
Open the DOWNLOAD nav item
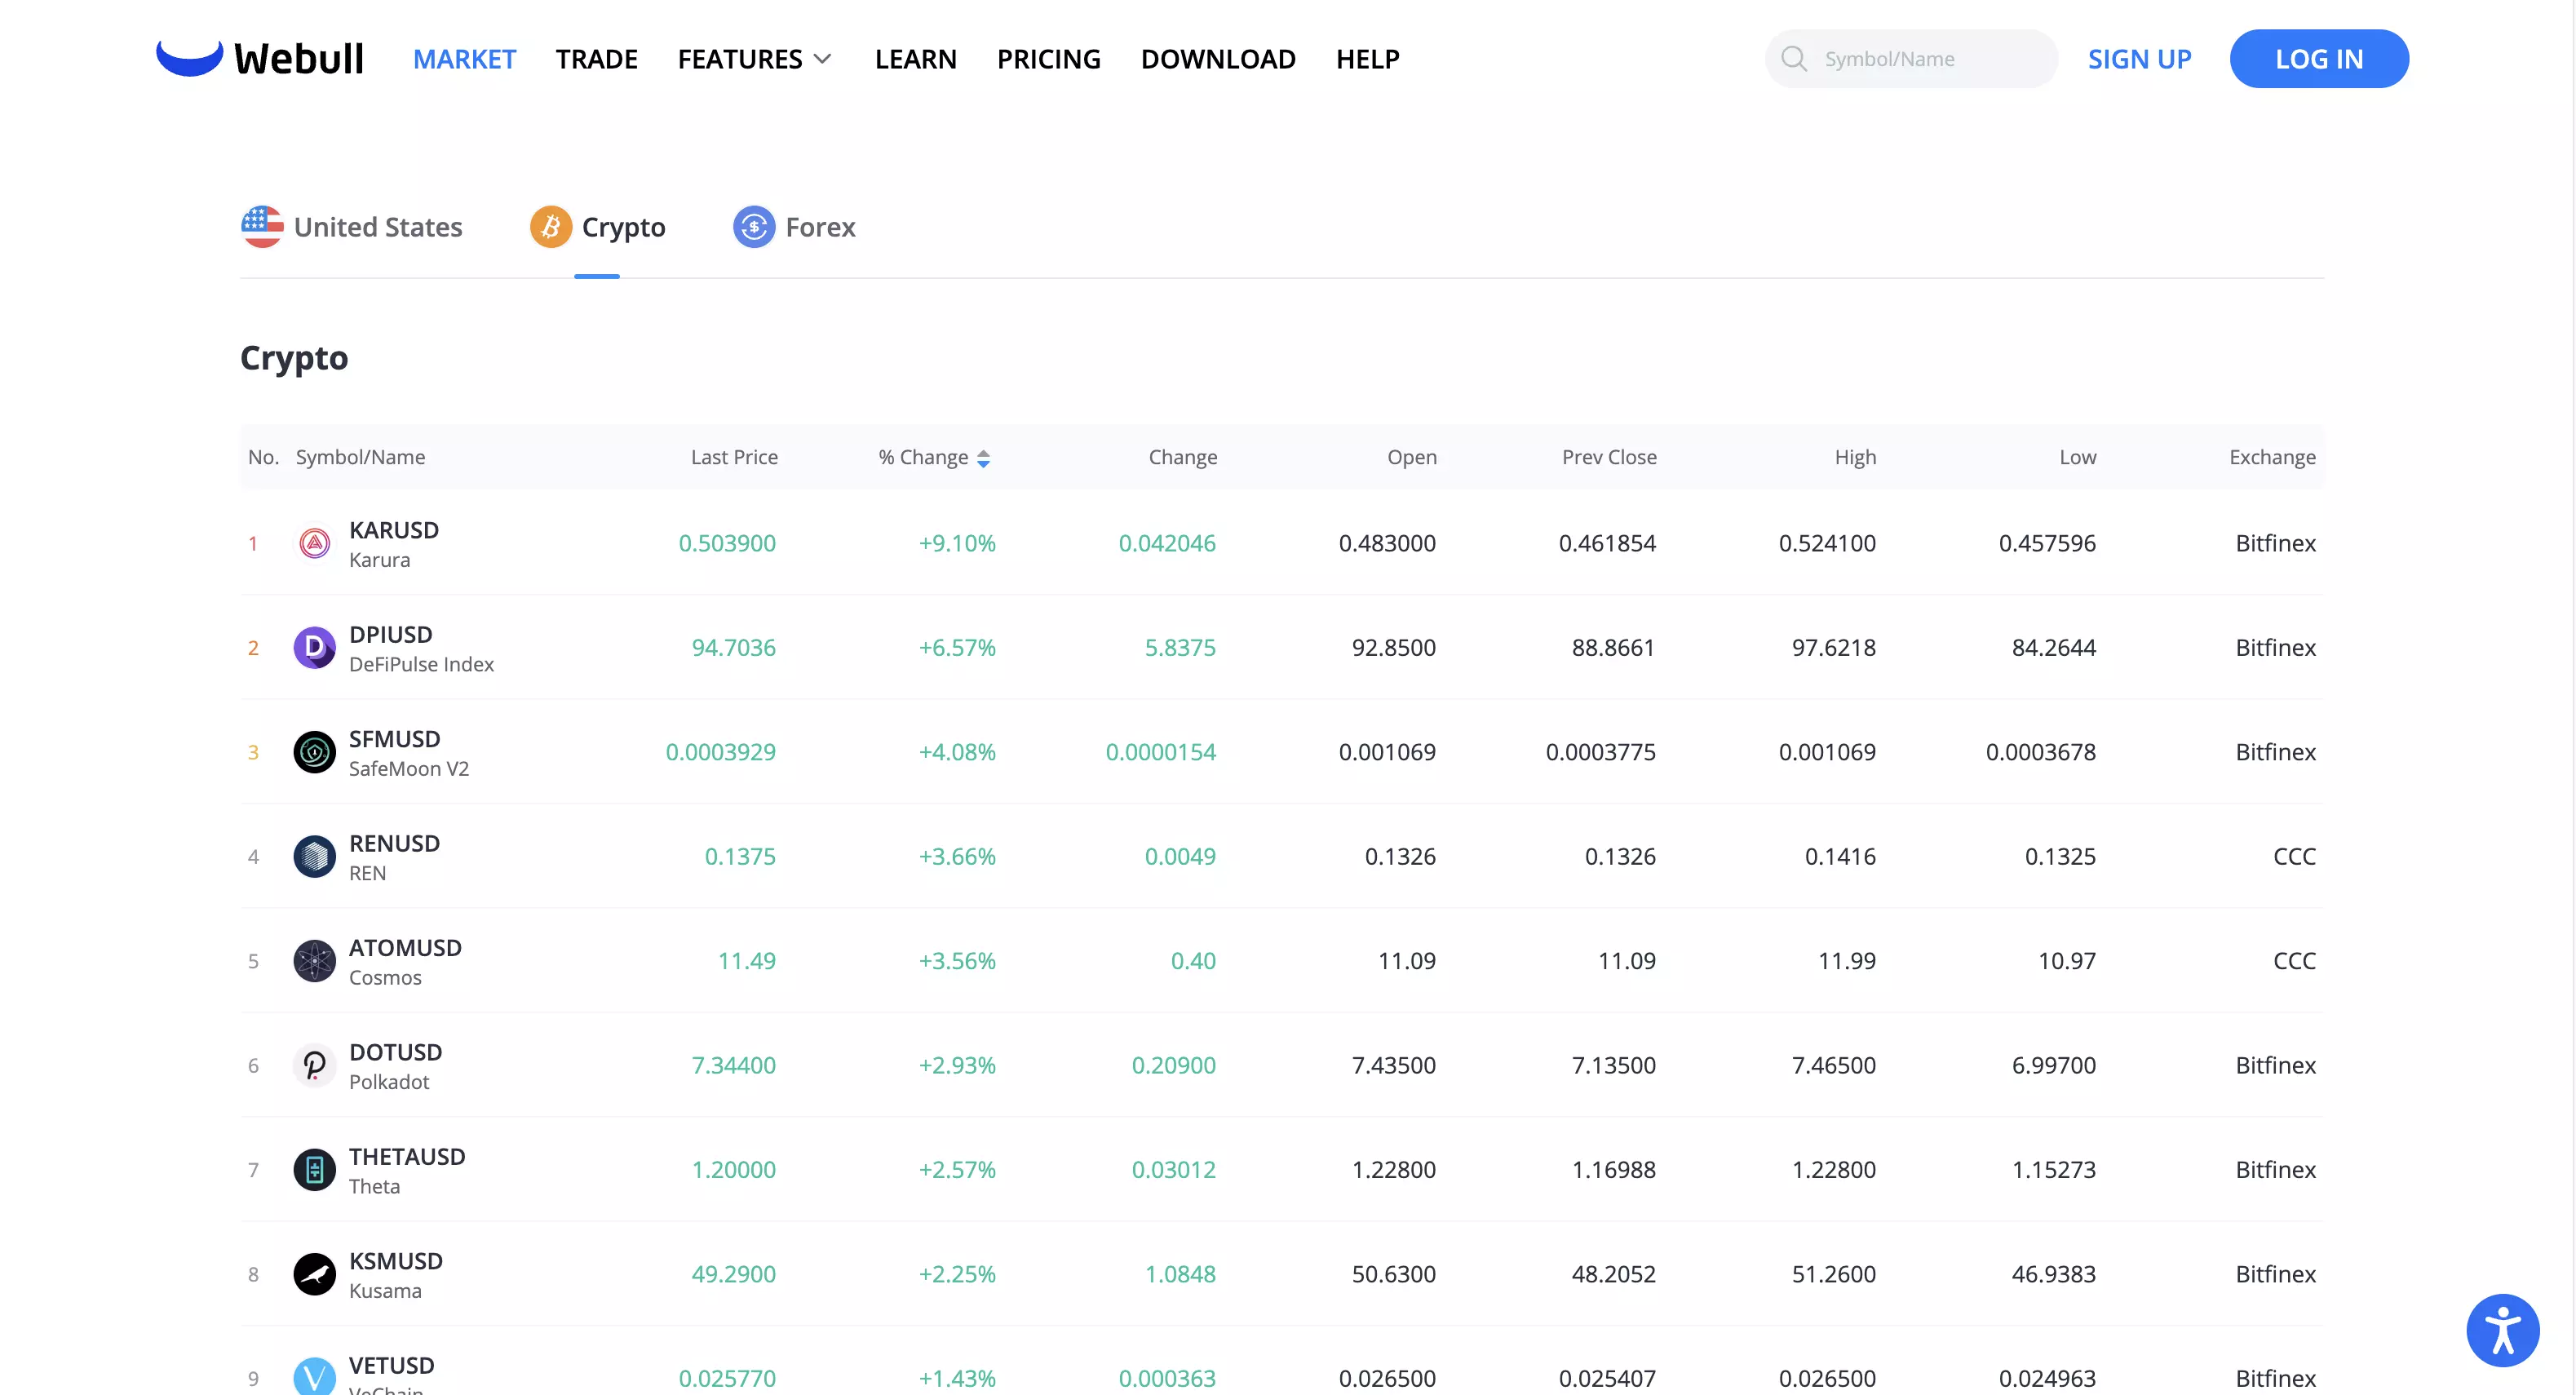(x=1218, y=59)
